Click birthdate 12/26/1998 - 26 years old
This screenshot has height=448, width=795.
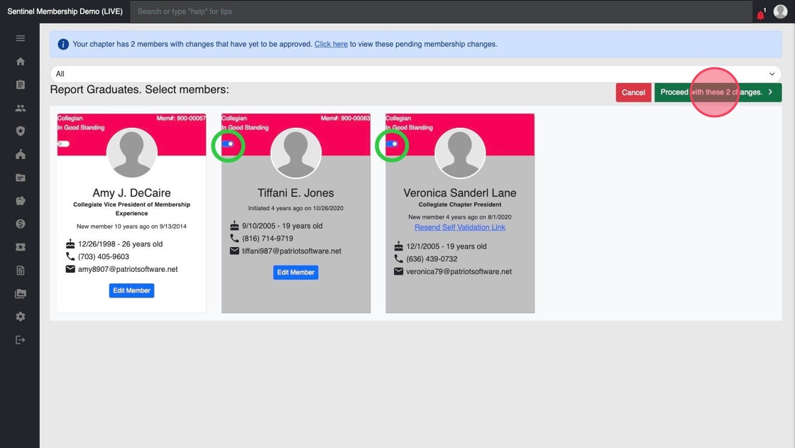(x=120, y=244)
